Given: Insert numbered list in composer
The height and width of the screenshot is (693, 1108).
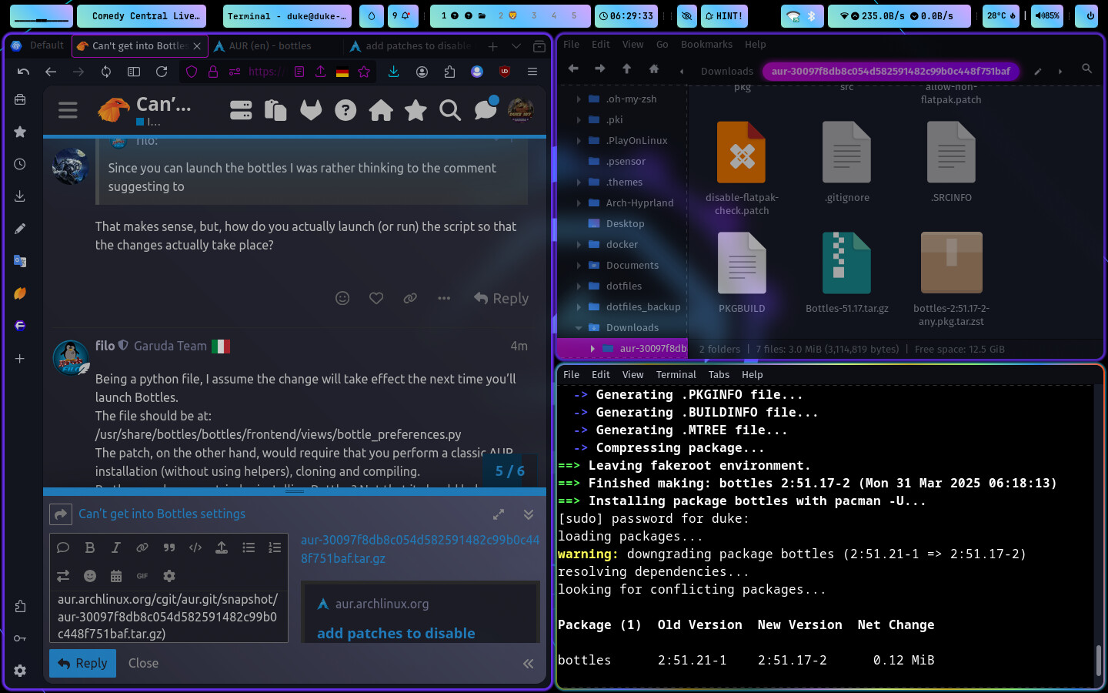Looking at the screenshot, I should 275,547.
